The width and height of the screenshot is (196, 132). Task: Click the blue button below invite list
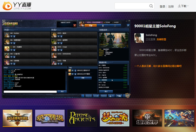(x=106, y=91)
